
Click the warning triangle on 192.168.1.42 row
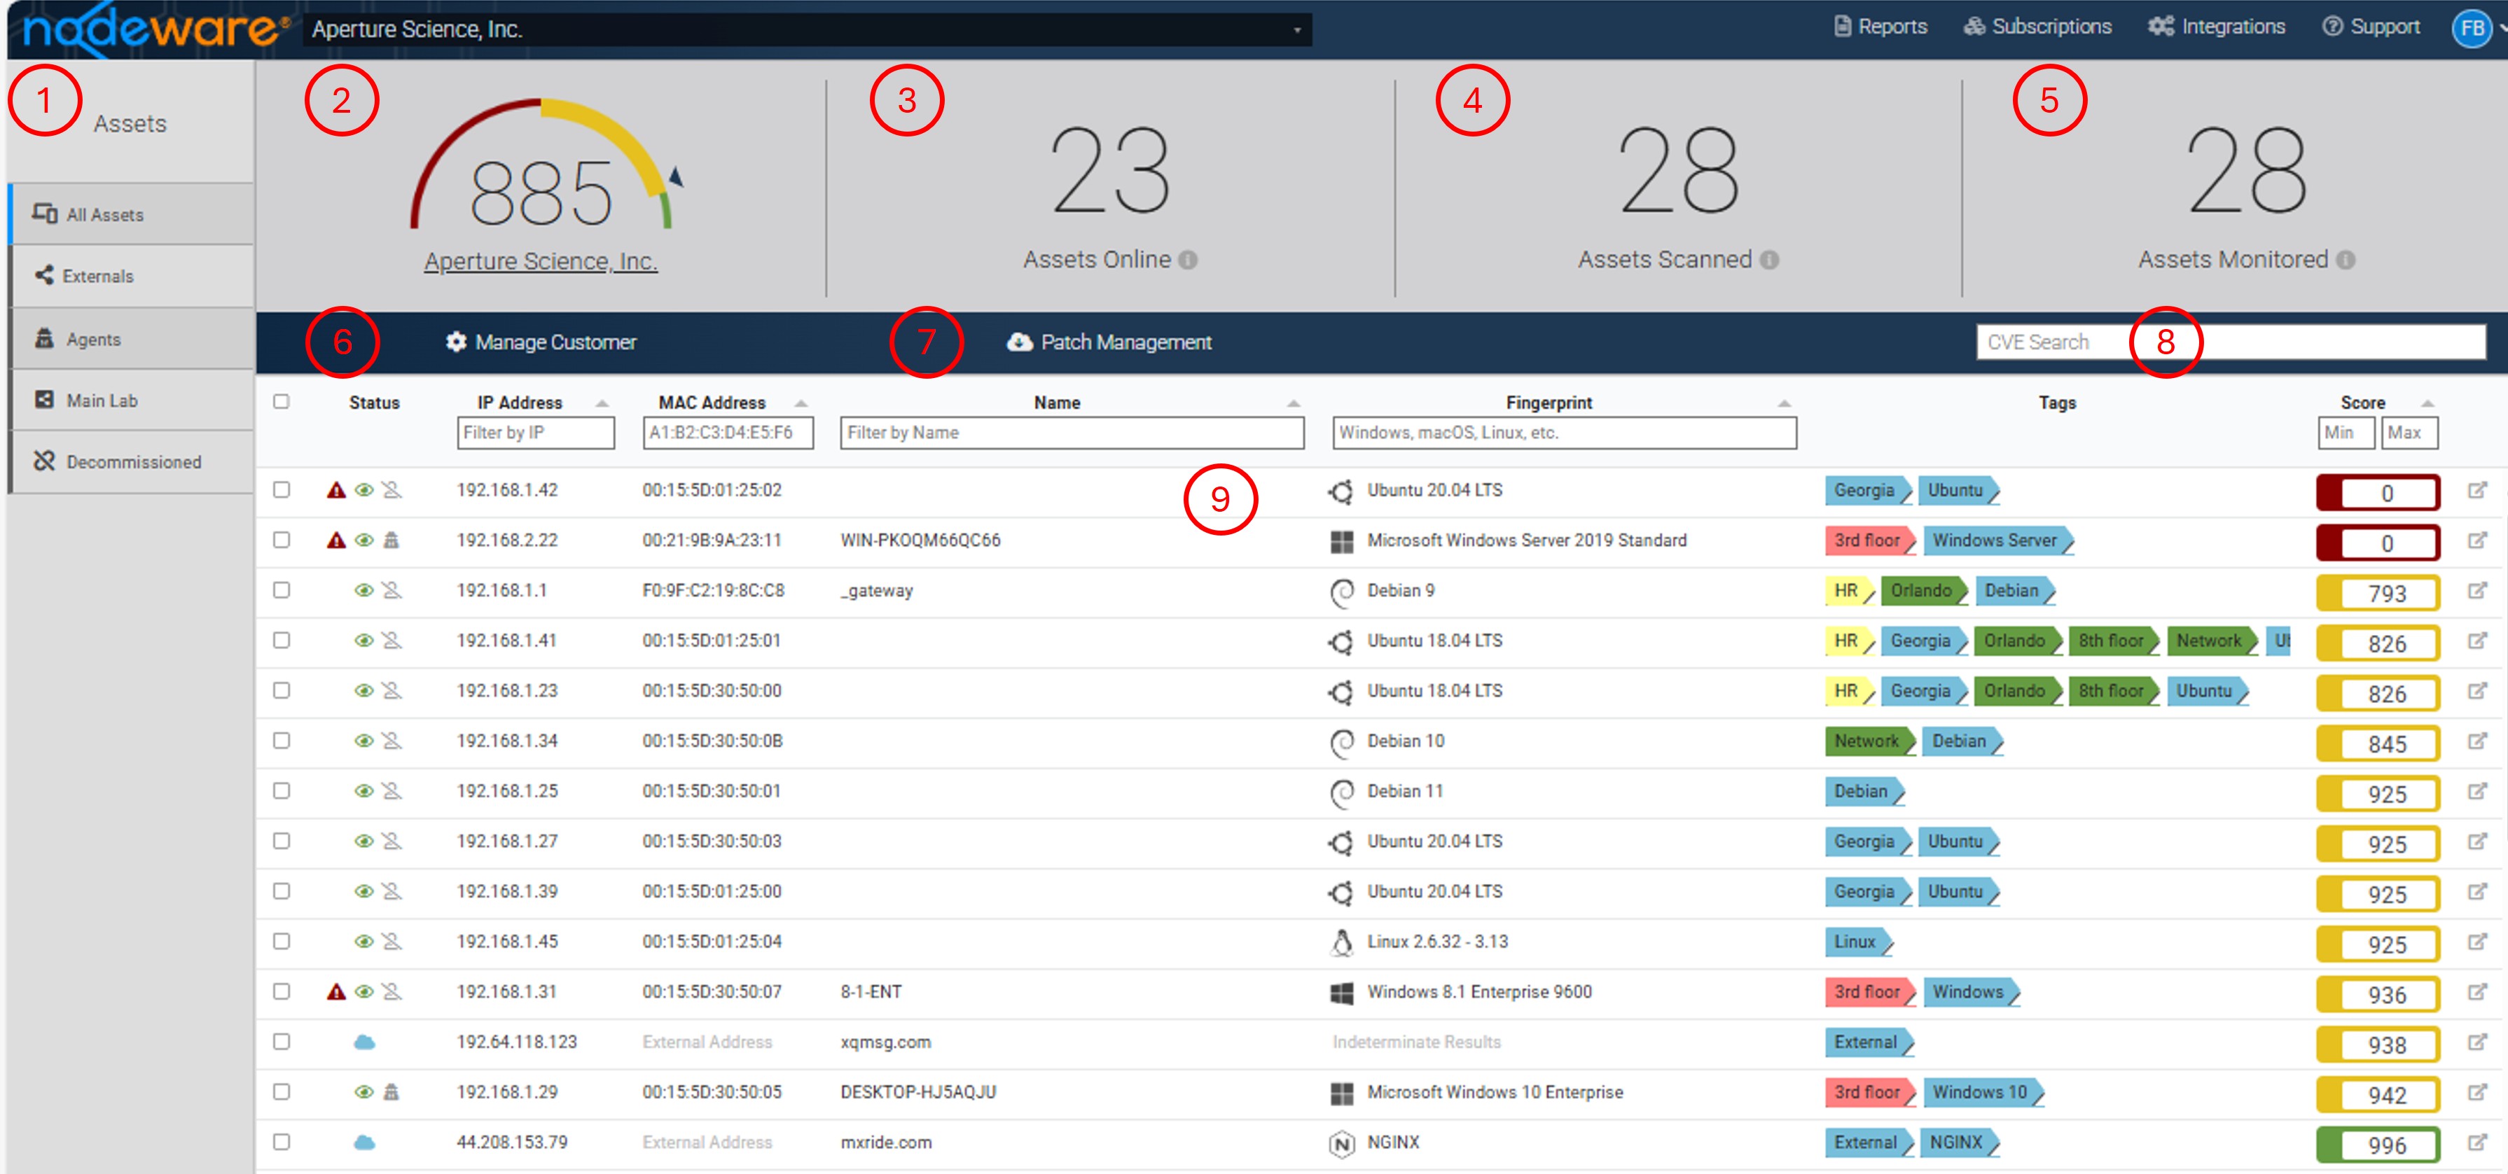coord(336,489)
